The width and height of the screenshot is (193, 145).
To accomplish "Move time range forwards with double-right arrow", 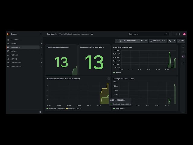I will click(142, 41).
